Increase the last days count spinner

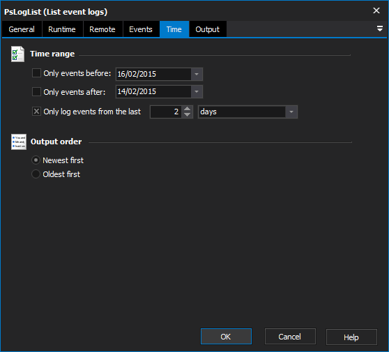tap(187, 109)
